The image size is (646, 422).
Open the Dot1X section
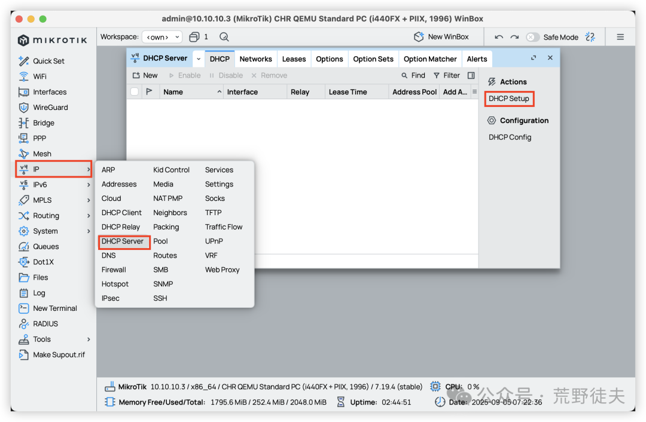pos(36,262)
